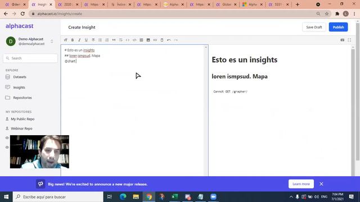The width and height of the screenshot is (360, 202).
Task: Click the sidebar Search field
Action: 30,58
